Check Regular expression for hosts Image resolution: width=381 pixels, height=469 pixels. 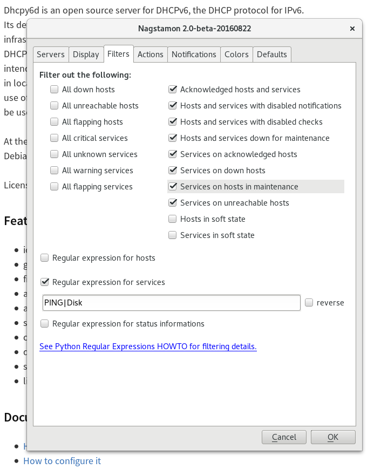(44, 258)
